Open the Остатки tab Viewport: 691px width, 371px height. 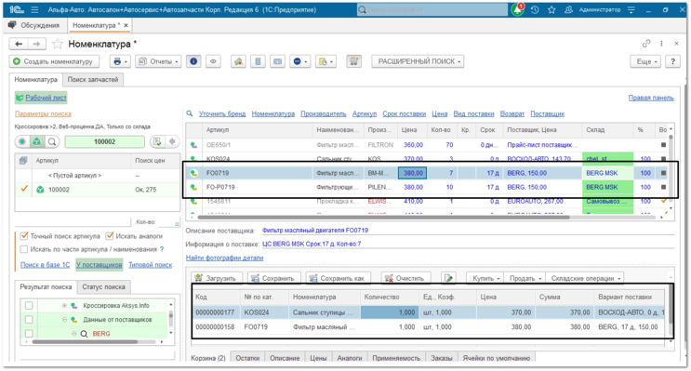247,358
